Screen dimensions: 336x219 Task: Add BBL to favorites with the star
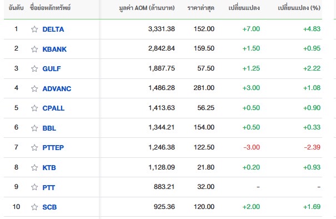tap(34, 128)
